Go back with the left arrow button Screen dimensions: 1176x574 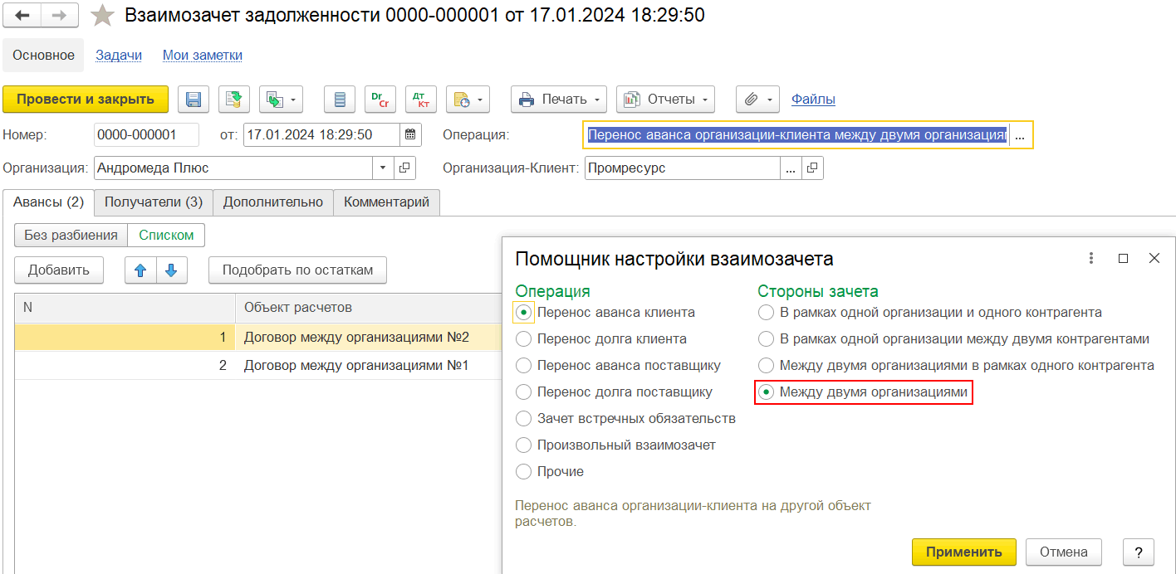pyautogui.click(x=22, y=15)
